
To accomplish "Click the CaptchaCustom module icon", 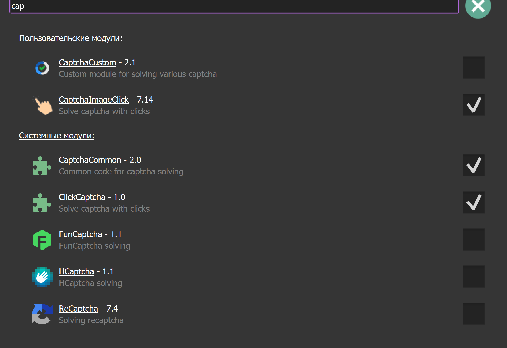I will point(42,68).
